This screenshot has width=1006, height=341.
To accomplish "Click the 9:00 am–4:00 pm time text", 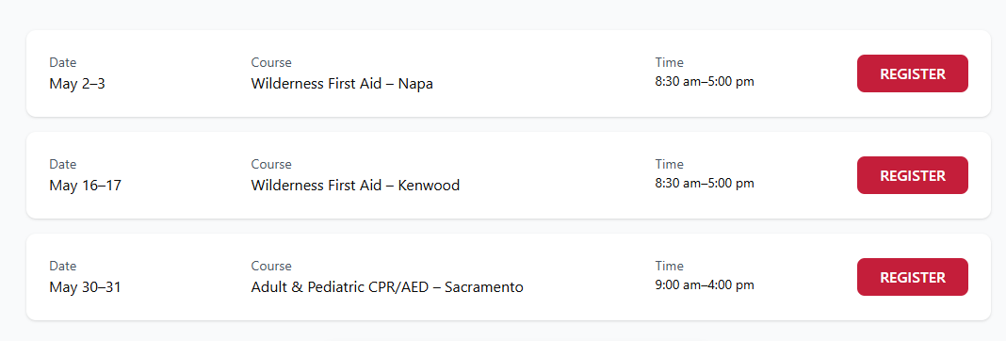I will tap(705, 285).
